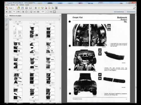Select the Hand pan tool
The image size is (141, 105).
(26, 12)
